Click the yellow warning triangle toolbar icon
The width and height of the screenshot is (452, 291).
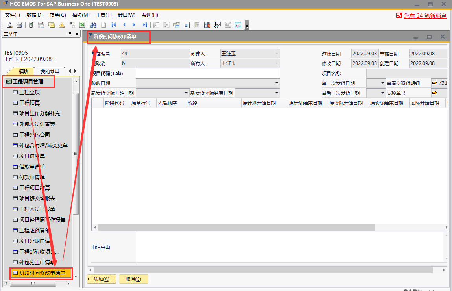tap(62, 25)
